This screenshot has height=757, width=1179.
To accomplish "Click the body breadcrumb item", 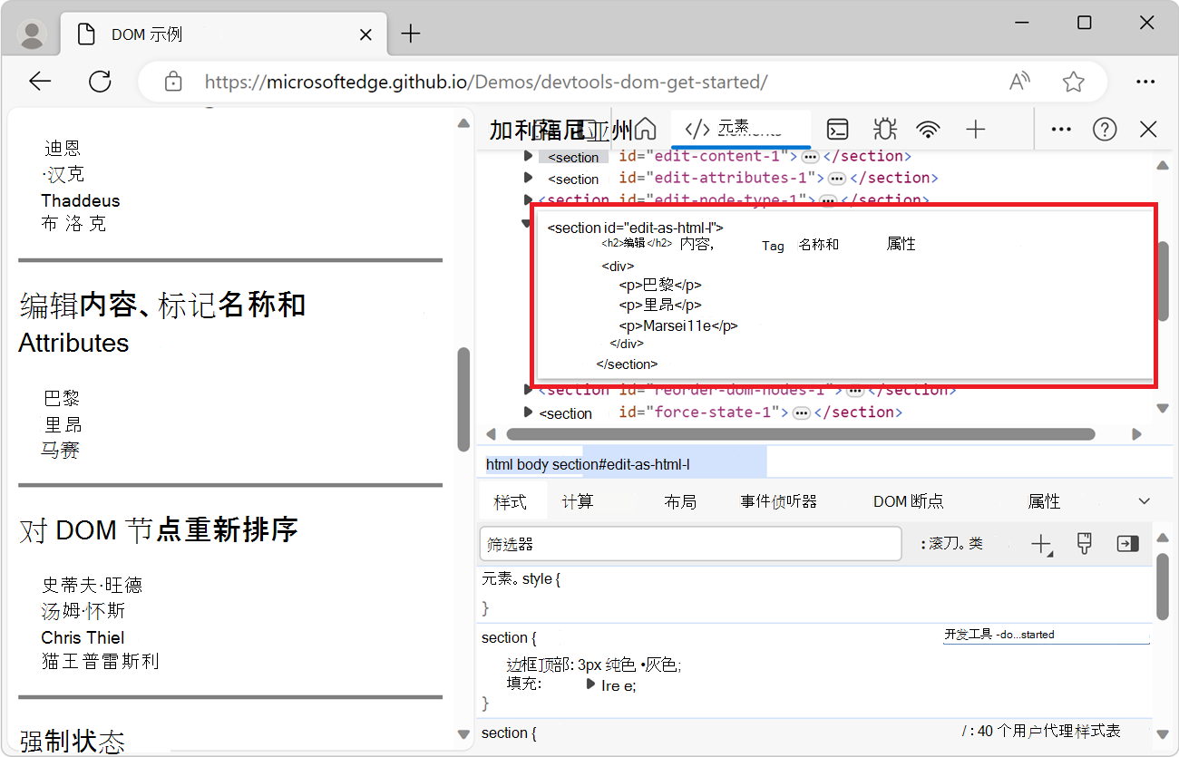I will coord(532,464).
